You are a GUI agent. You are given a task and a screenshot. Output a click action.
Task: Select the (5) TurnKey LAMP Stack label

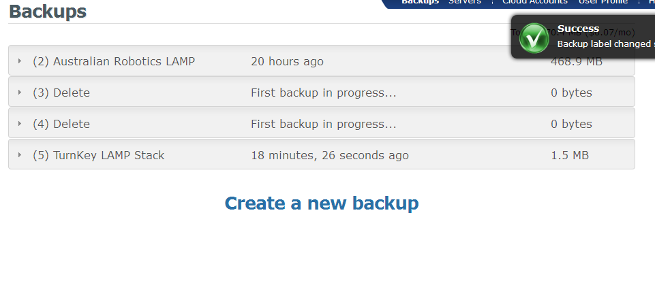tap(99, 155)
